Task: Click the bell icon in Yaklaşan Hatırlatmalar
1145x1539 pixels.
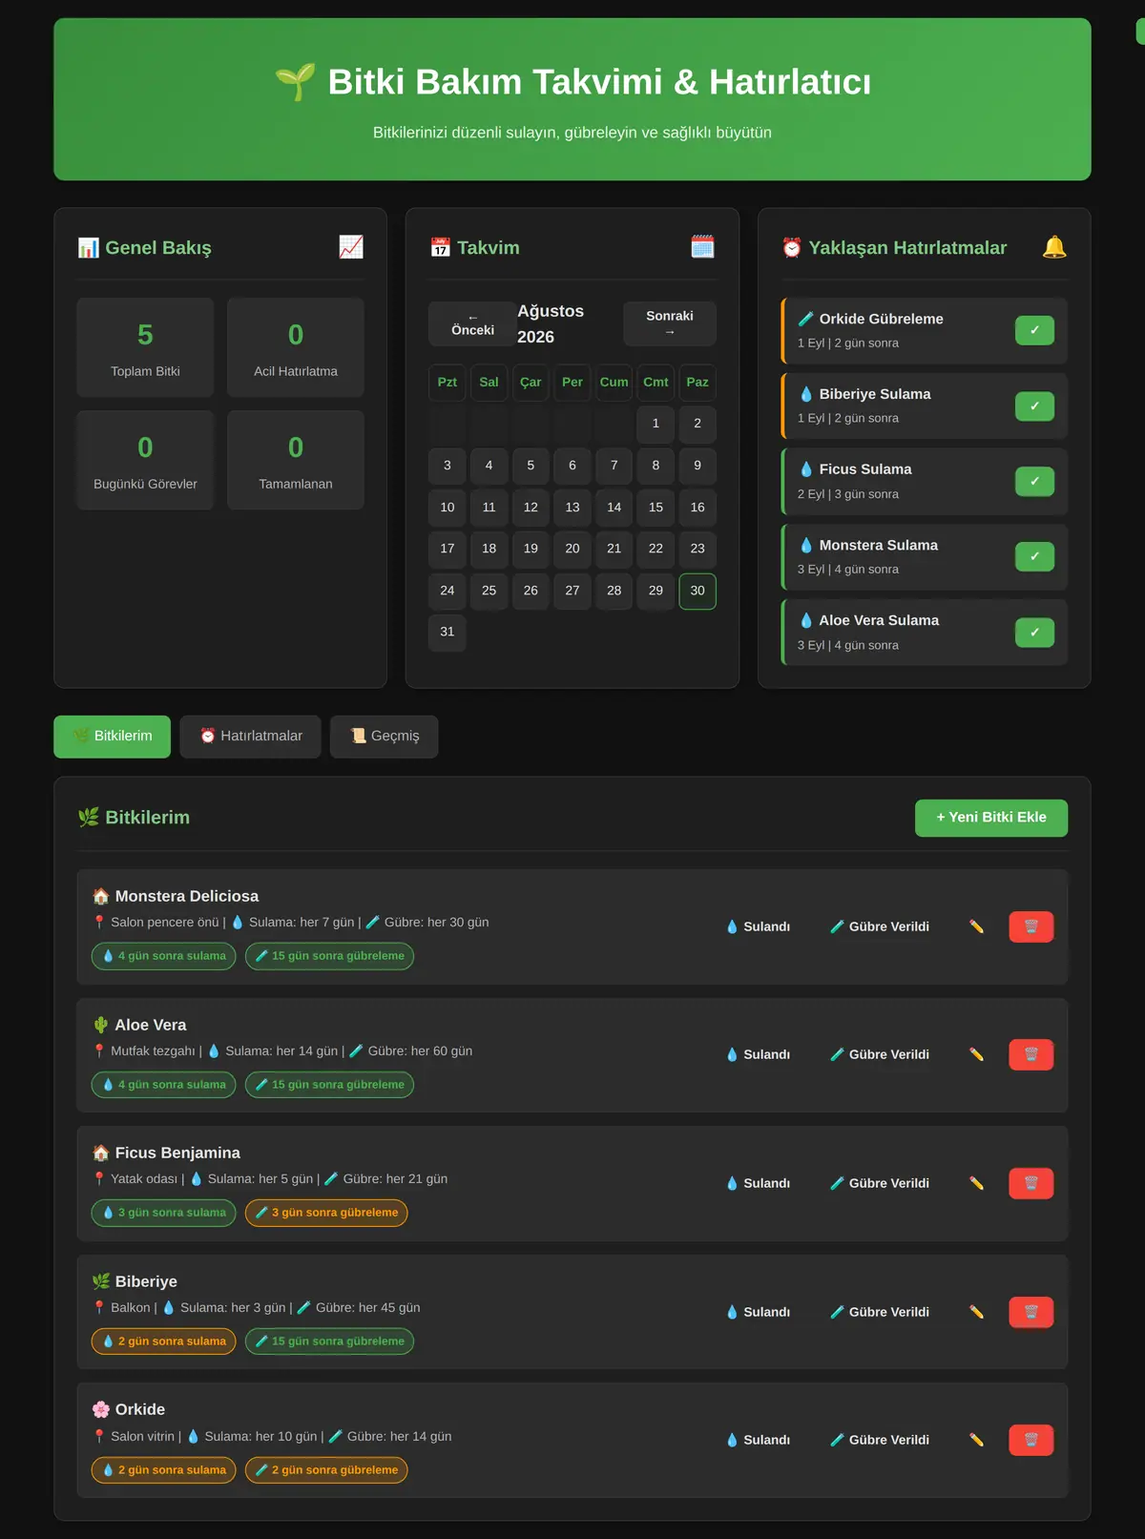Action: tap(1054, 247)
